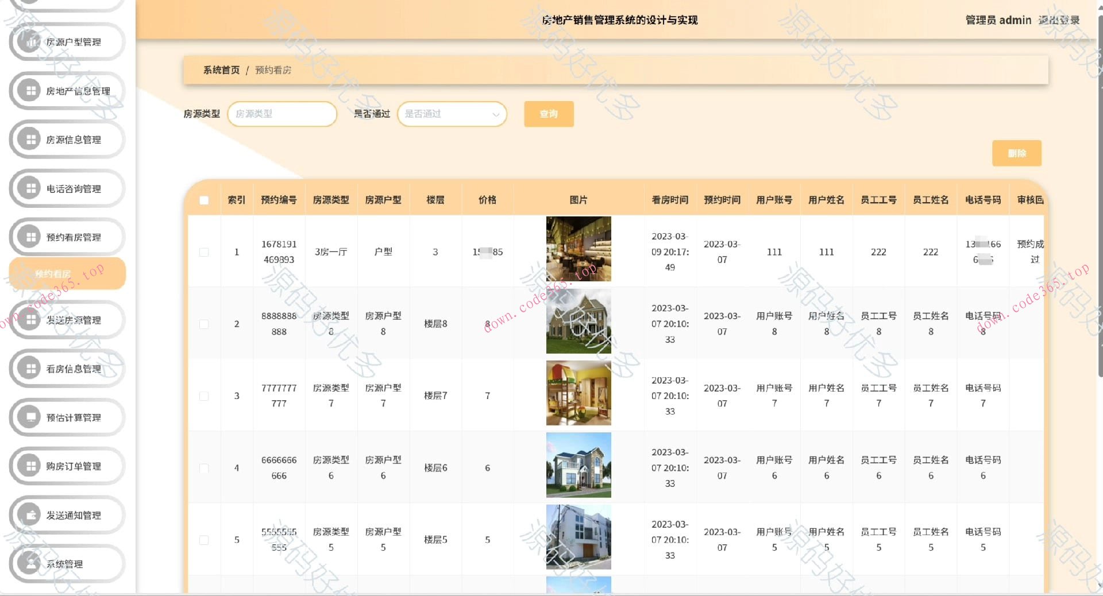Click 系统首页 in the breadcrumb
The height and width of the screenshot is (596, 1103).
click(221, 70)
